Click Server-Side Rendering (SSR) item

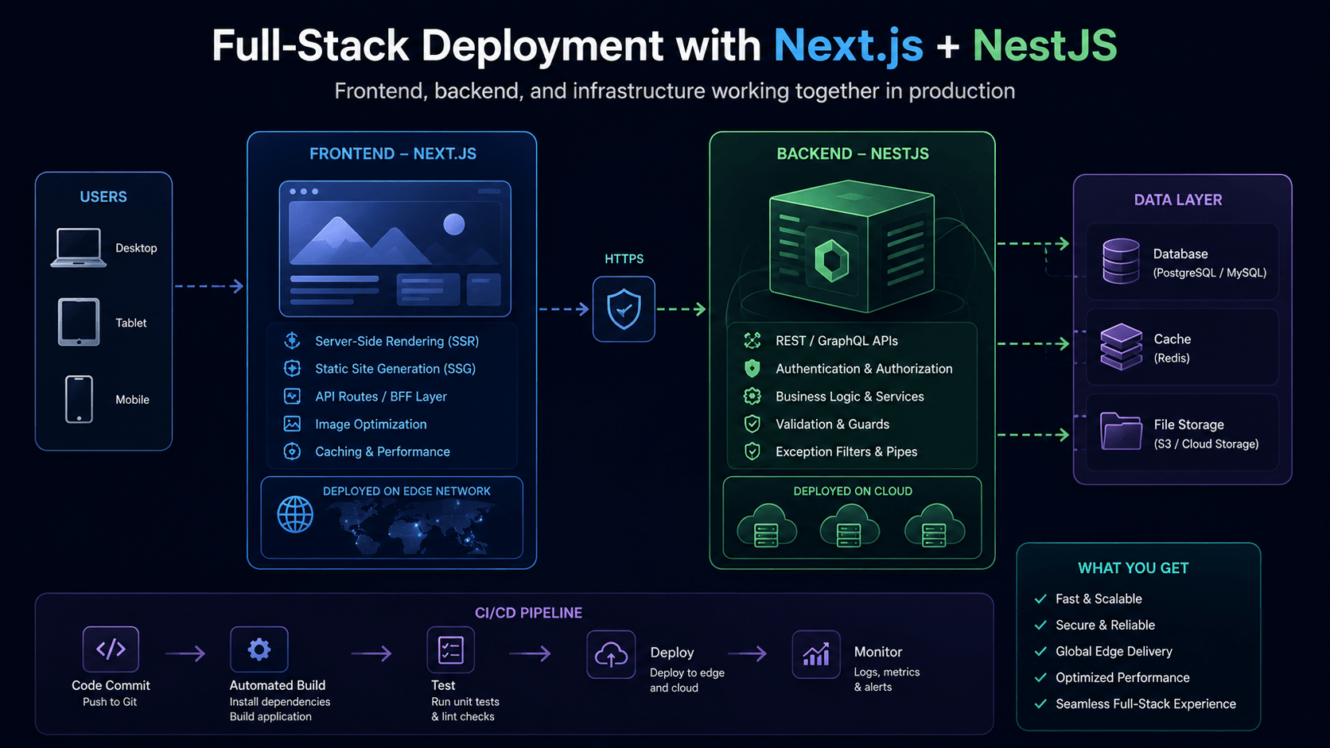point(382,341)
